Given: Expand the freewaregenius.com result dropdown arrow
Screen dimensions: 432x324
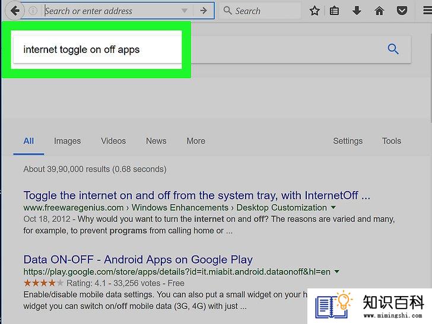Looking at the screenshot, I should pos(333,207).
